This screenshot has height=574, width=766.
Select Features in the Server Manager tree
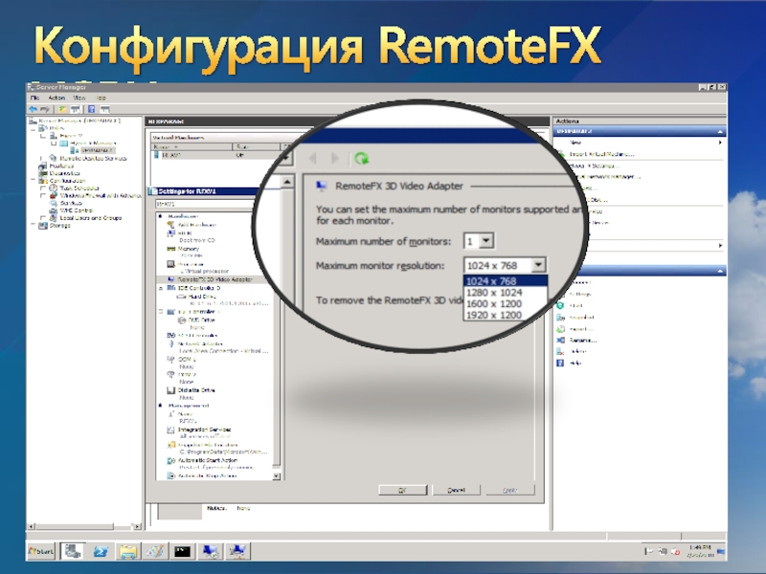pyautogui.click(x=61, y=166)
